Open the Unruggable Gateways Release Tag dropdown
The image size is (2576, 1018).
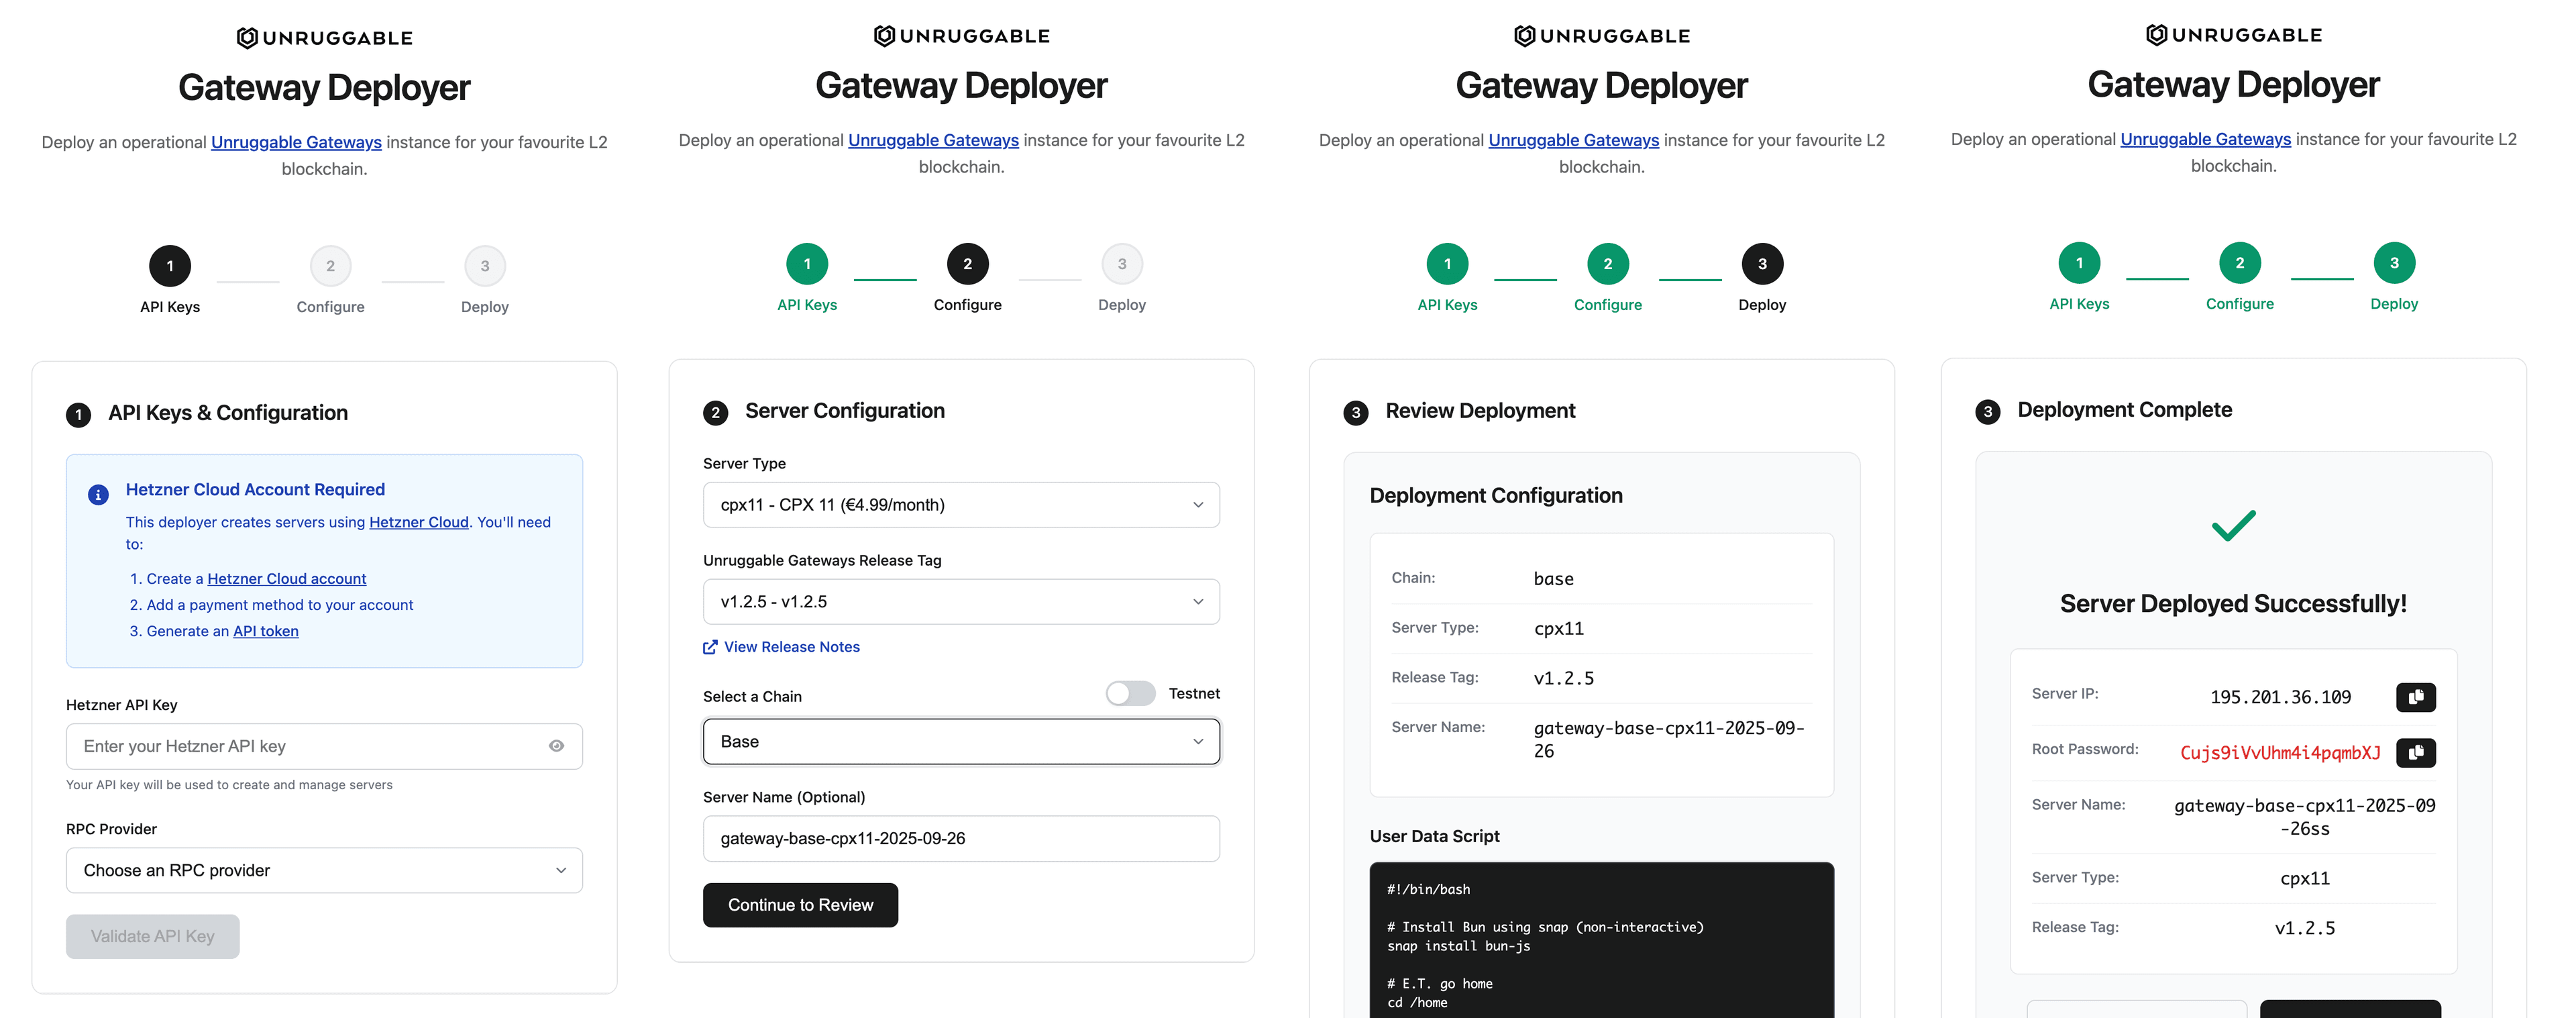[960, 601]
